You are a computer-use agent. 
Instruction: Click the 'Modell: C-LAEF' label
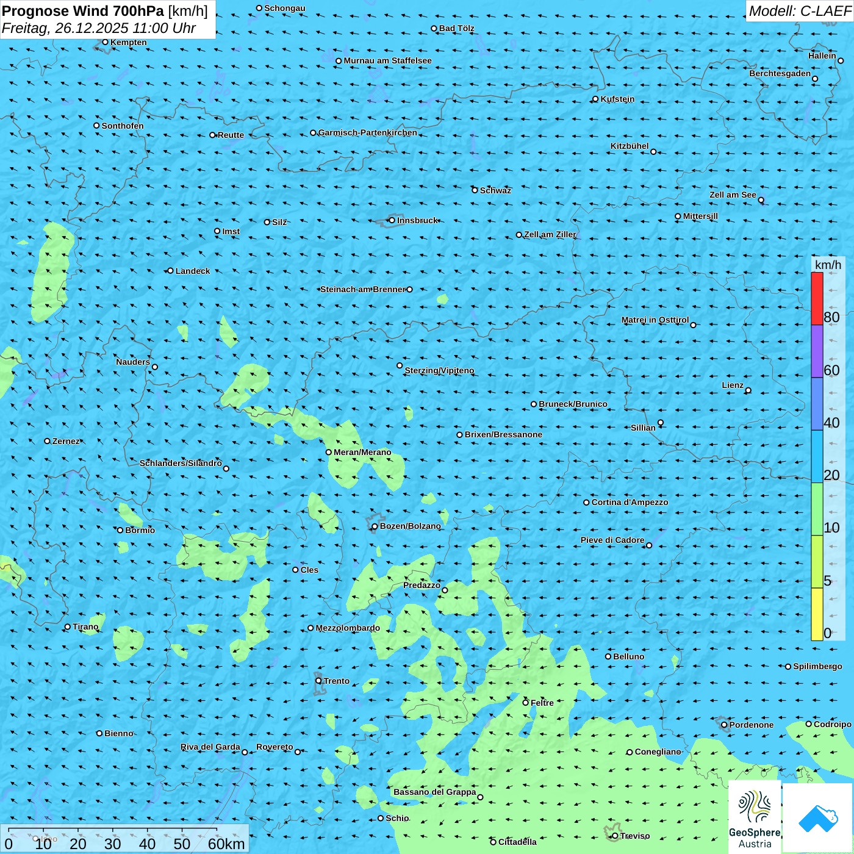tap(800, 11)
